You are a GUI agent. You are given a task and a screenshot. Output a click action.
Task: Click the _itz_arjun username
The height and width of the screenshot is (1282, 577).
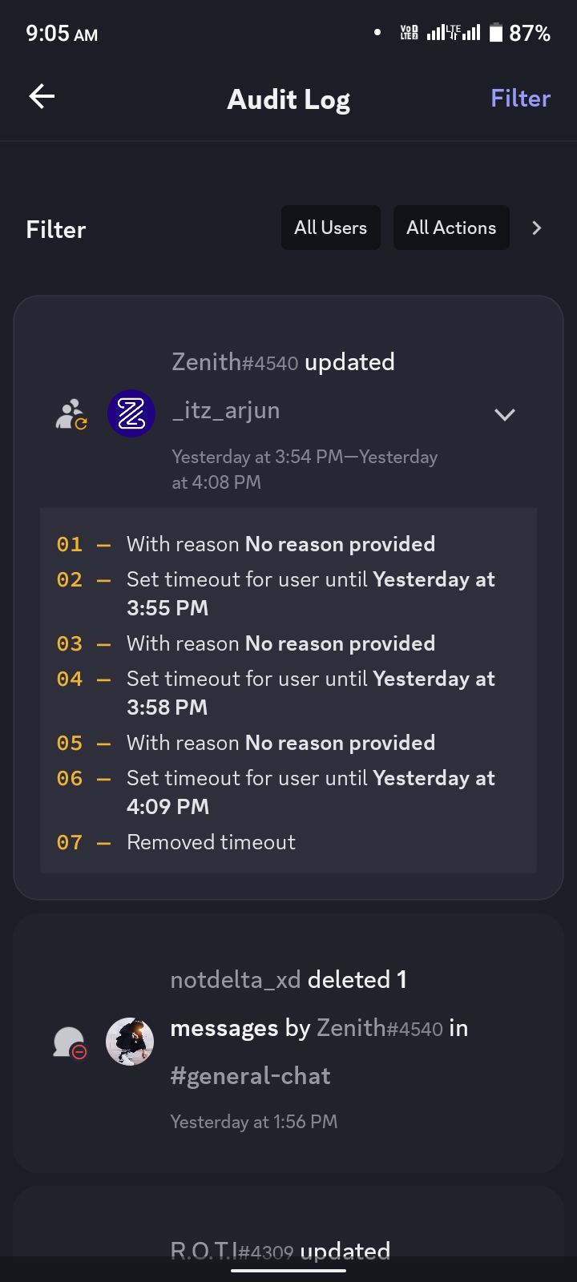(226, 410)
